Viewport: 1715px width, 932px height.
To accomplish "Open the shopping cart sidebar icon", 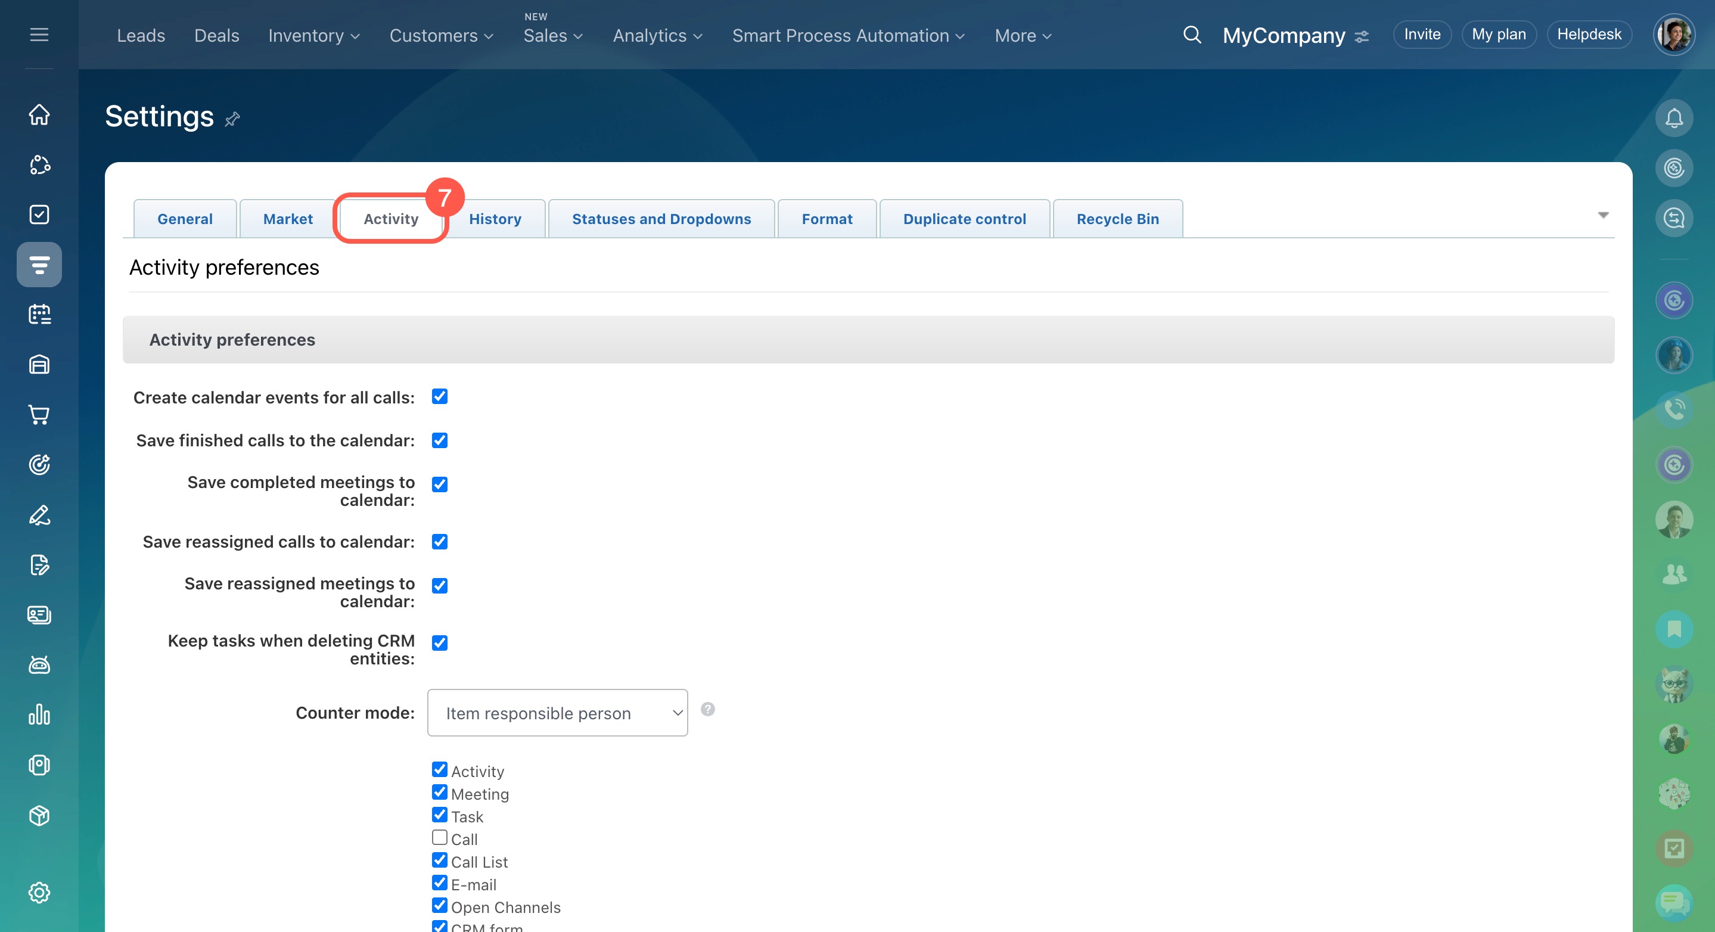I will click(39, 415).
